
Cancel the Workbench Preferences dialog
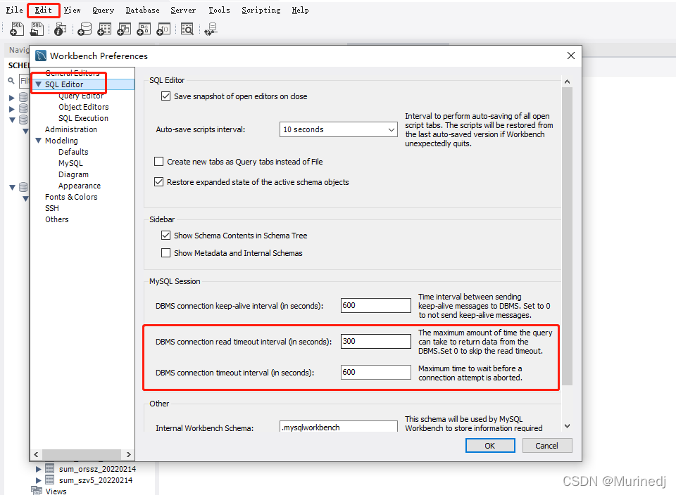click(547, 445)
